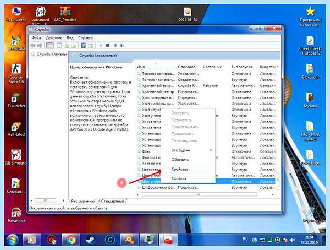Open the NFS - Most wanted folder
330x250 pixels.
point(310,131)
